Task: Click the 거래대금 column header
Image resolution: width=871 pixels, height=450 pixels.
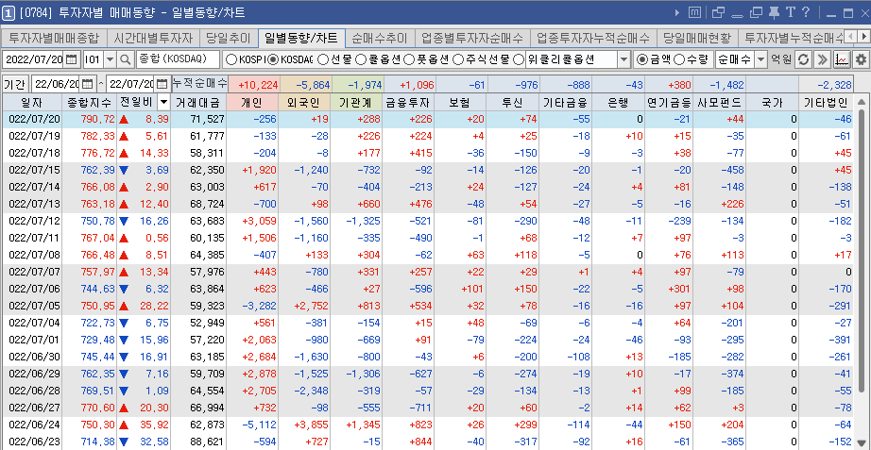Action: 198,102
